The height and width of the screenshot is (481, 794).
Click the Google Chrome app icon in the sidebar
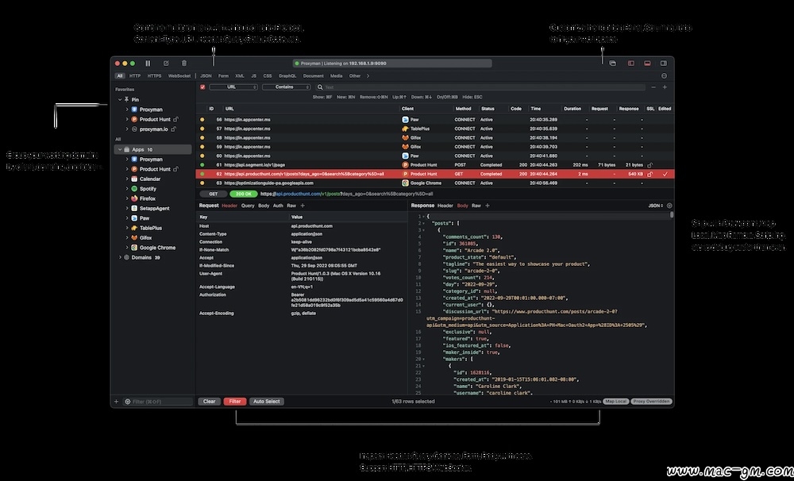[x=134, y=248]
